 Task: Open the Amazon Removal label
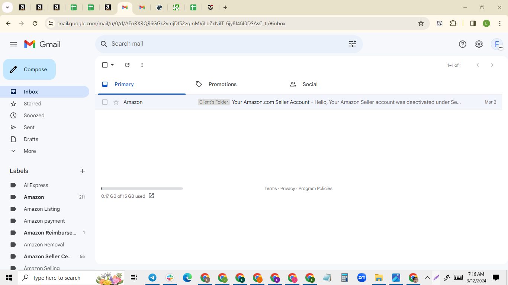pos(45,245)
